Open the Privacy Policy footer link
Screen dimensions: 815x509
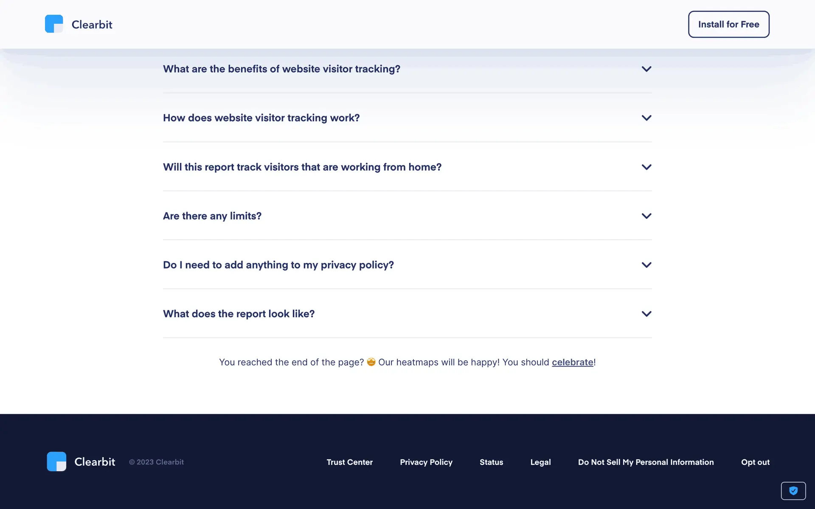coord(426,462)
